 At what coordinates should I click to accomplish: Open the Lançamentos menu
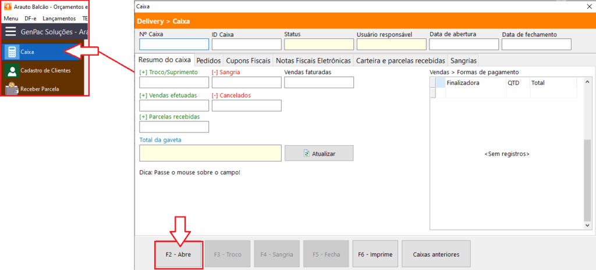pos(59,19)
